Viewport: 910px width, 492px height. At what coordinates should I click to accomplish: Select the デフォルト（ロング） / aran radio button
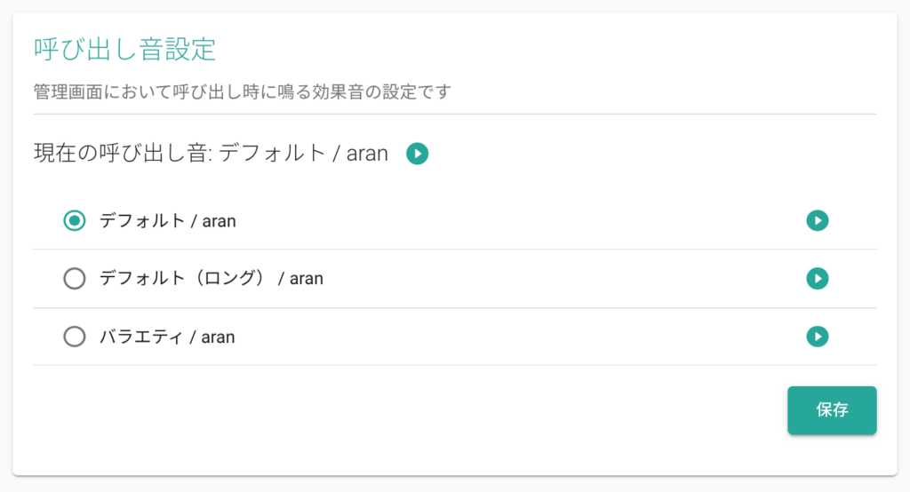75,279
